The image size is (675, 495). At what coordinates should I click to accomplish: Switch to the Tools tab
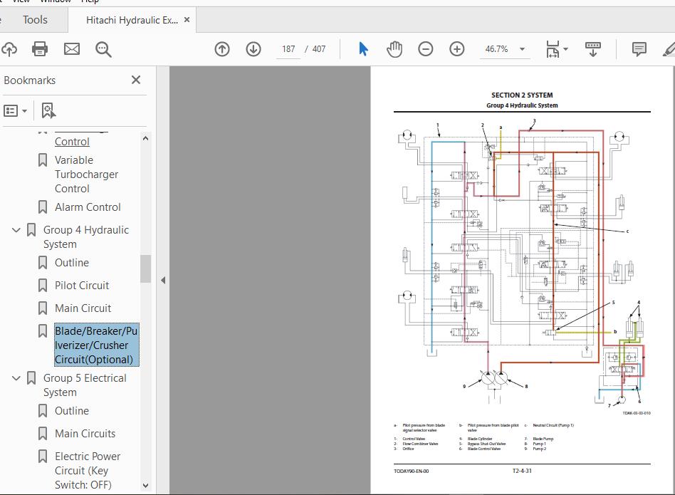pyautogui.click(x=35, y=20)
